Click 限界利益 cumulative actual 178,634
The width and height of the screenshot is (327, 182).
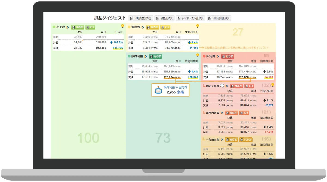[x=169, y=77]
